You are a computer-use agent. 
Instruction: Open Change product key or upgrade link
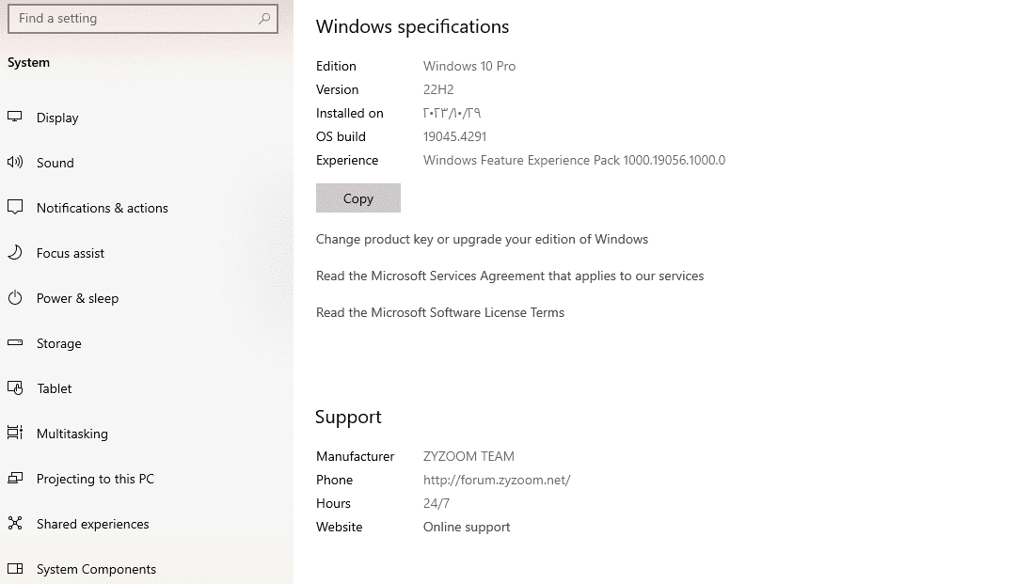pyautogui.click(x=482, y=240)
